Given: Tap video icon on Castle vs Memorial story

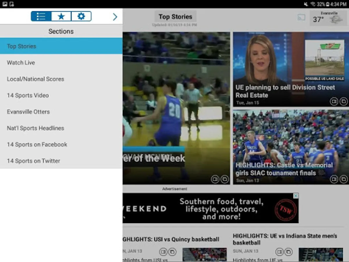Looking at the screenshot, I should (334, 179).
